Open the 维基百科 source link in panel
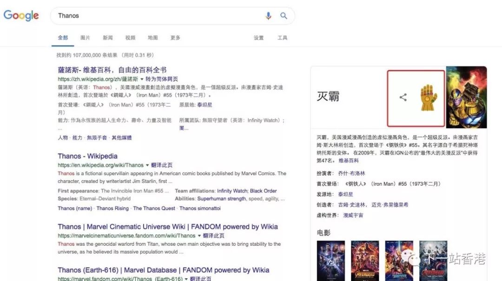The image size is (502, 281). pyautogui.click(x=349, y=161)
